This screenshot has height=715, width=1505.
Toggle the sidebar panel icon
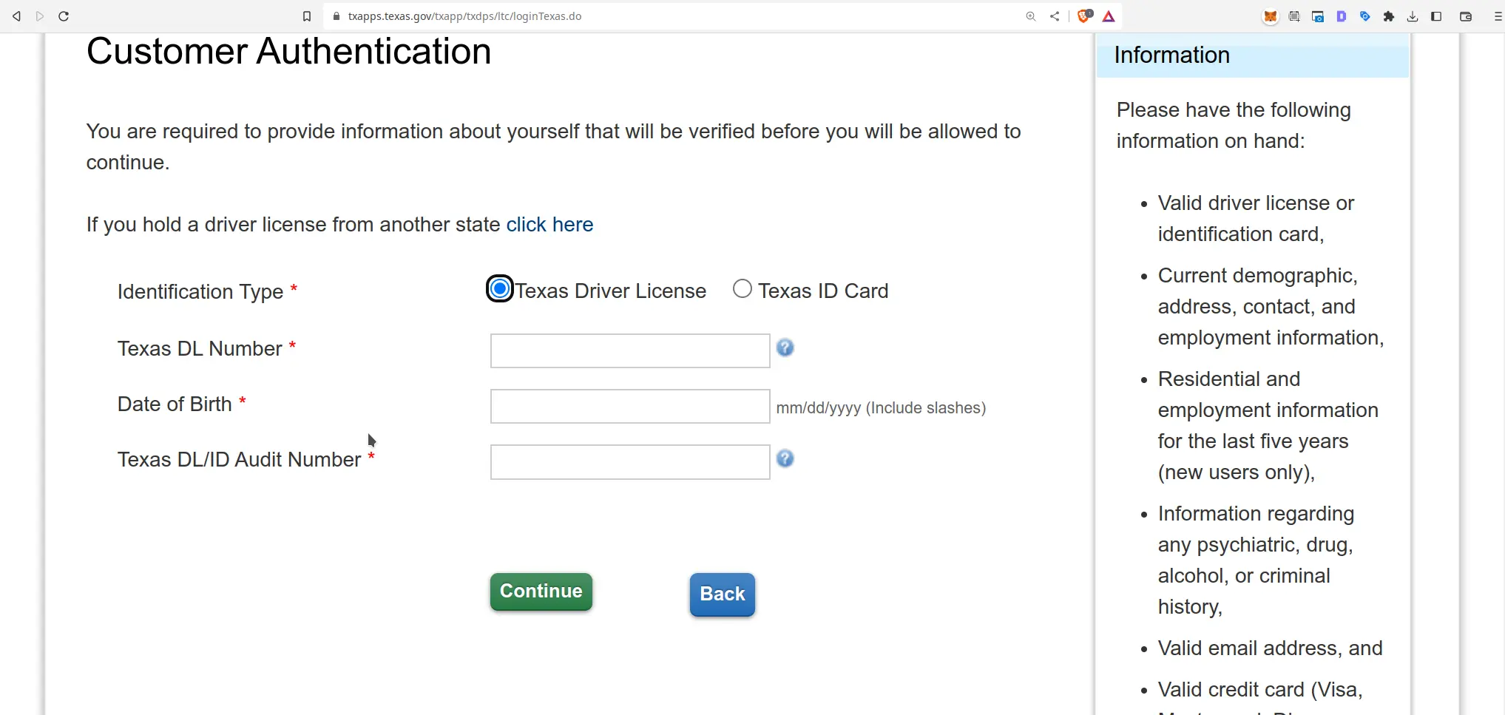(1437, 16)
